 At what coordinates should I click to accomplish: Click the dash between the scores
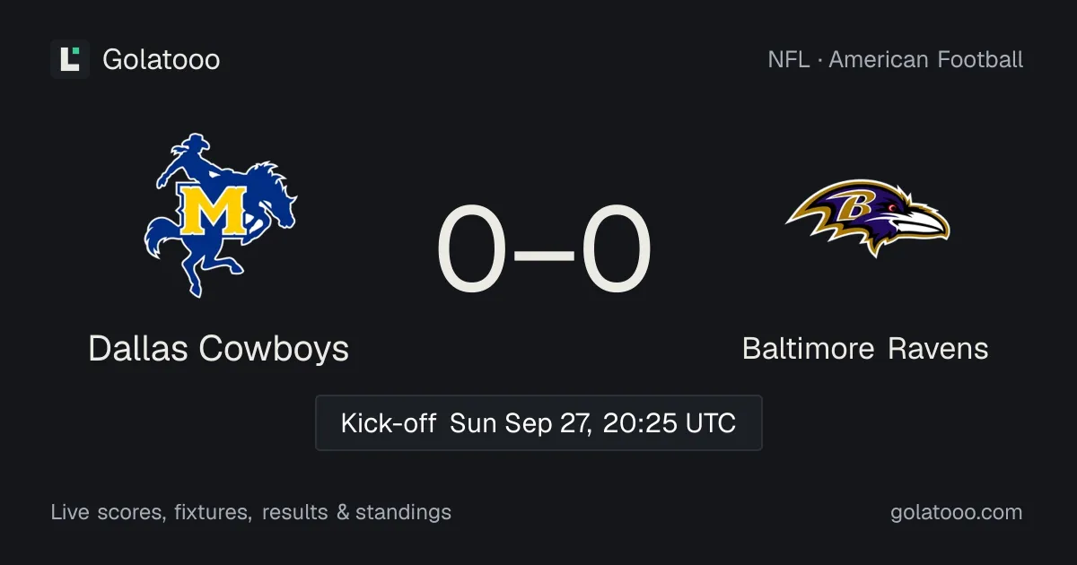pos(545,252)
